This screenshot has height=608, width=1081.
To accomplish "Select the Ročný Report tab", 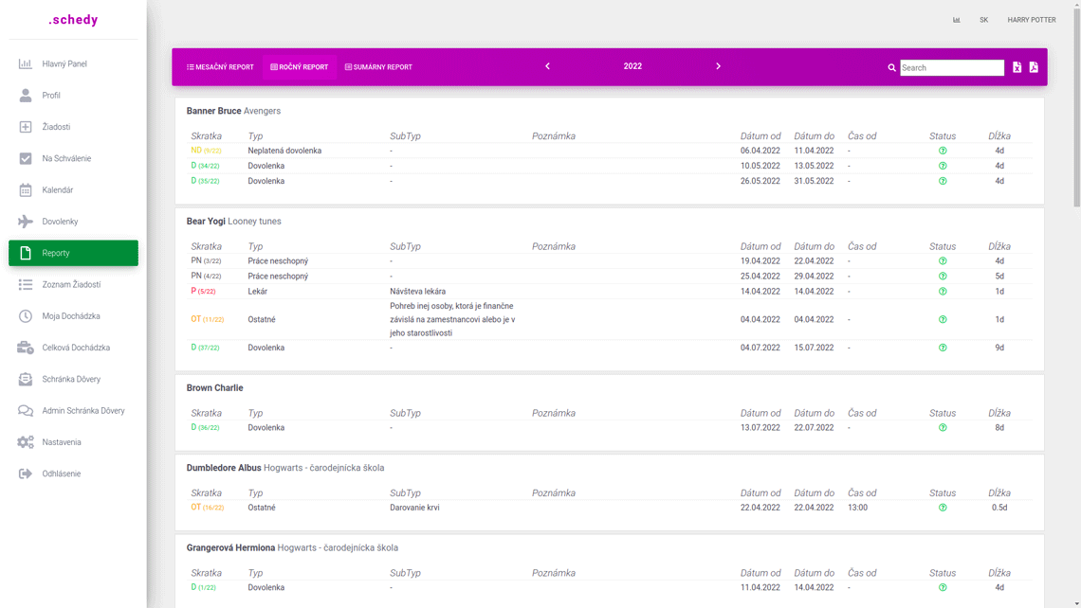I will (x=299, y=67).
